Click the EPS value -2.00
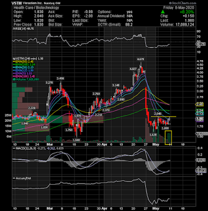208x211 pixels. (88, 16)
